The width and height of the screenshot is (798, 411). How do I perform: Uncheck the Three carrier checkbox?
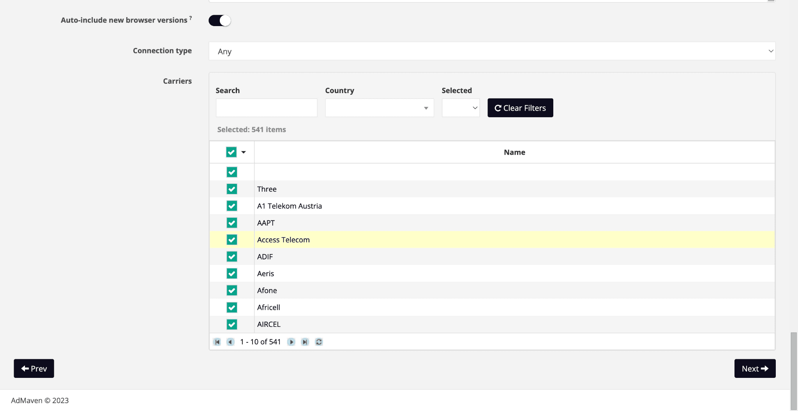coord(232,189)
